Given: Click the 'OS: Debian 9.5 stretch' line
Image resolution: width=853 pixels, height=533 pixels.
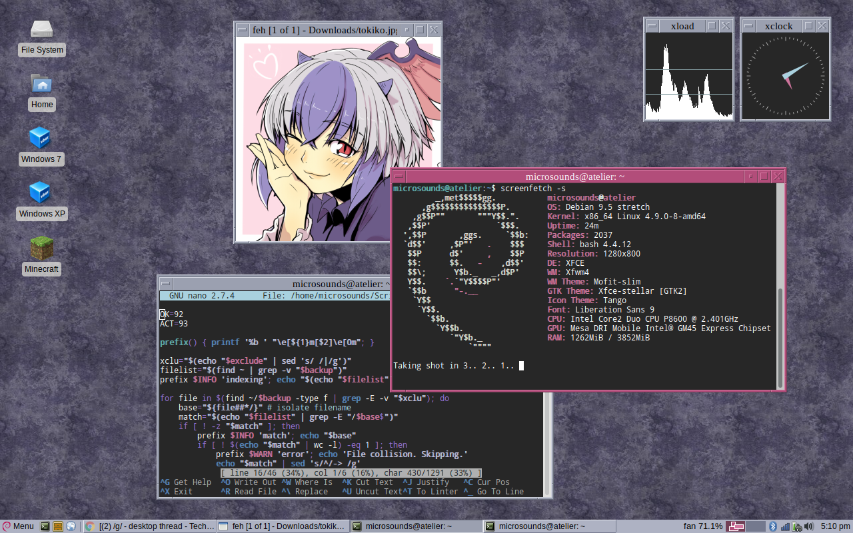Looking at the screenshot, I should [x=598, y=207].
